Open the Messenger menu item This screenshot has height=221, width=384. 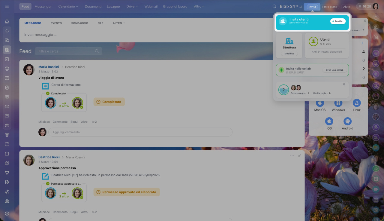tap(43, 6)
